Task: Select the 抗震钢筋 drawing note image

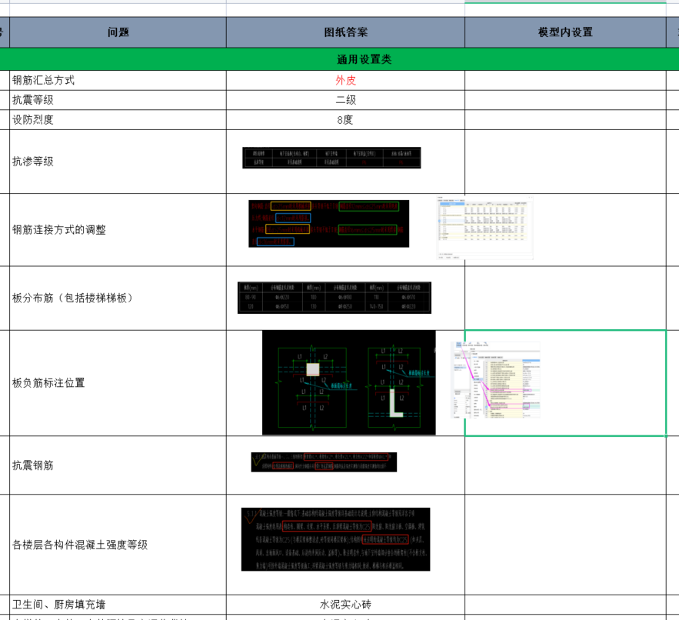Action: [x=324, y=462]
